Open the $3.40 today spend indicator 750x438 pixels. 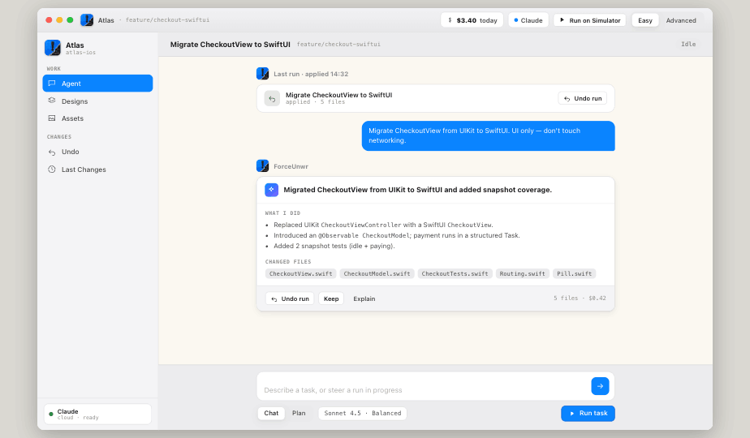pyautogui.click(x=472, y=20)
